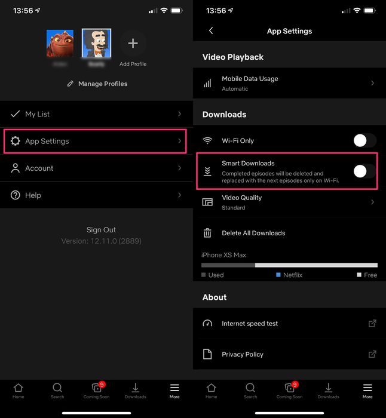The image size is (386, 418).
Task: Open Downloads tab in left screen
Action: [135, 391]
